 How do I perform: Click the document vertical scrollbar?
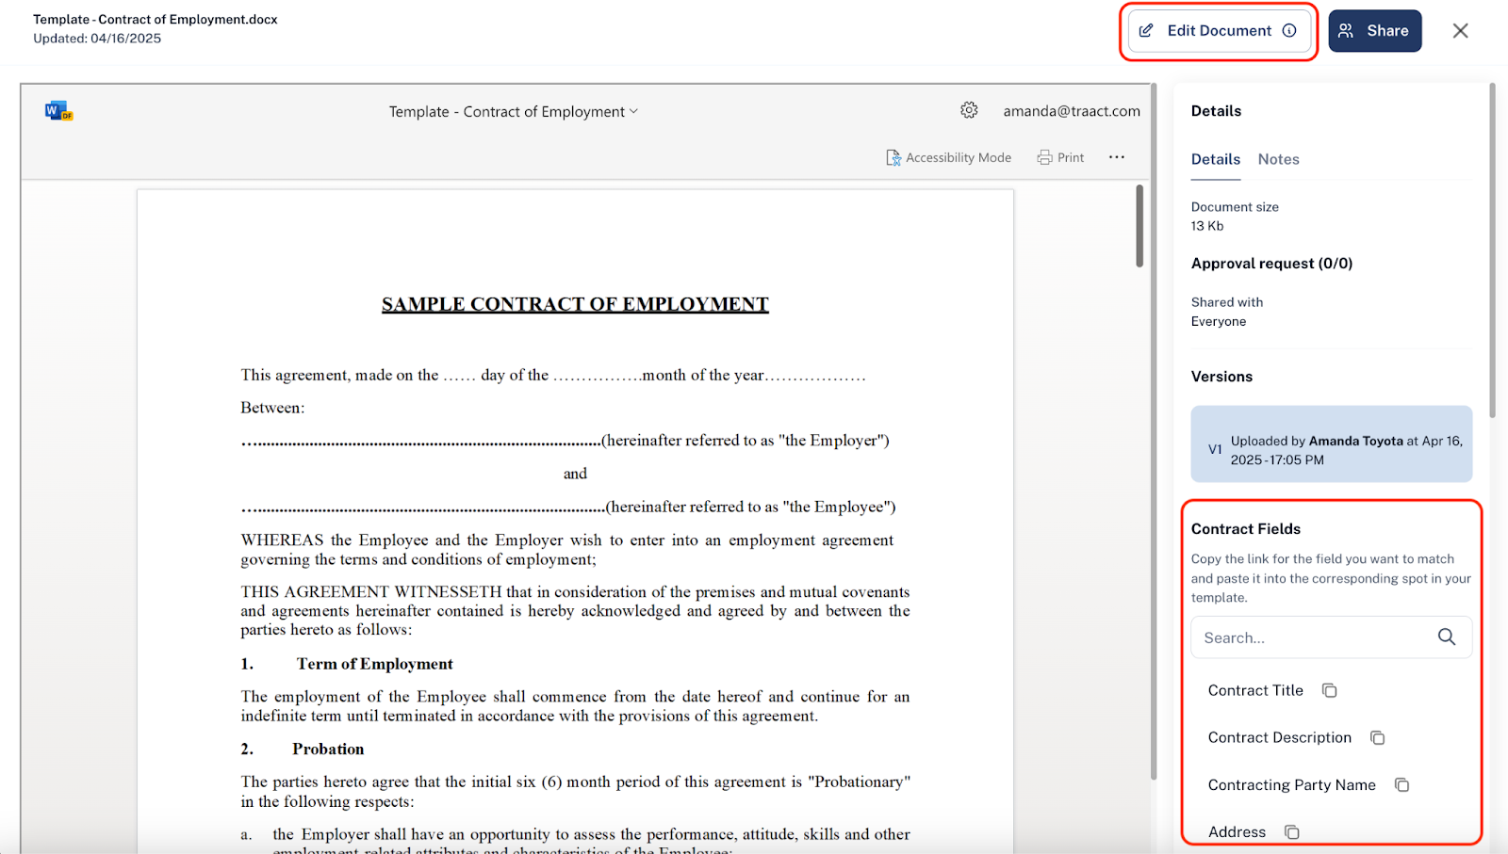click(1139, 226)
